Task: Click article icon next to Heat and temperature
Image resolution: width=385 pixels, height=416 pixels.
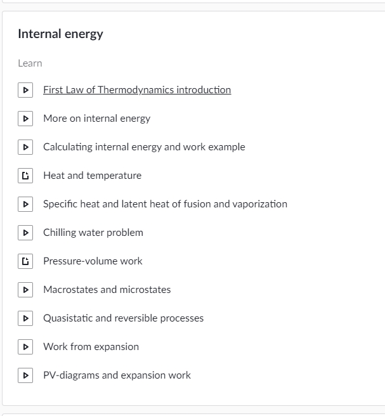Action: point(25,176)
